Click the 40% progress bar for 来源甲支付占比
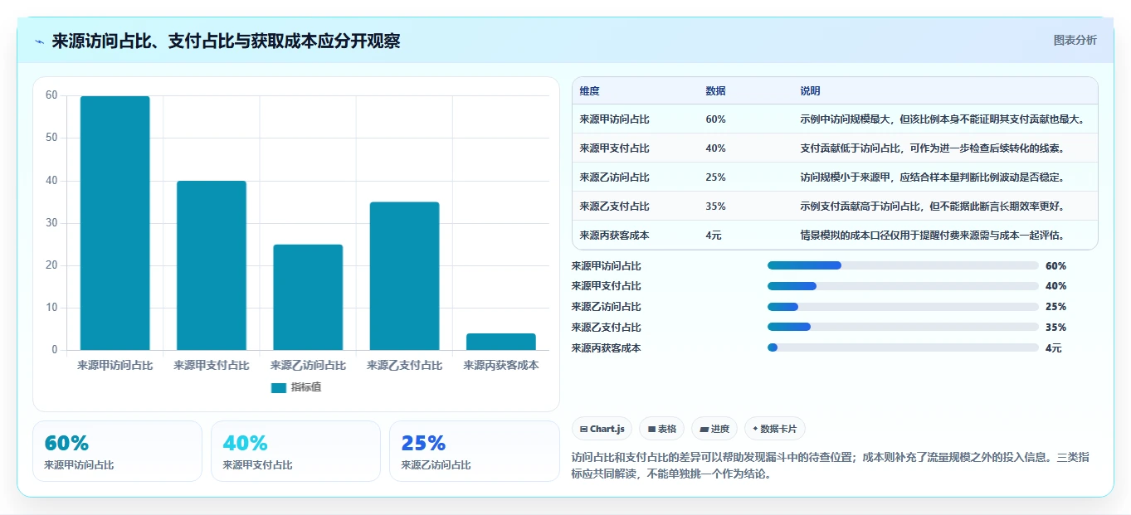1131x515 pixels. (903, 286)
